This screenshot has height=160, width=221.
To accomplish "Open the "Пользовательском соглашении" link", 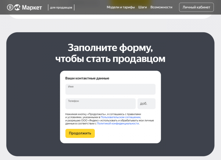I will coord(120,117).
